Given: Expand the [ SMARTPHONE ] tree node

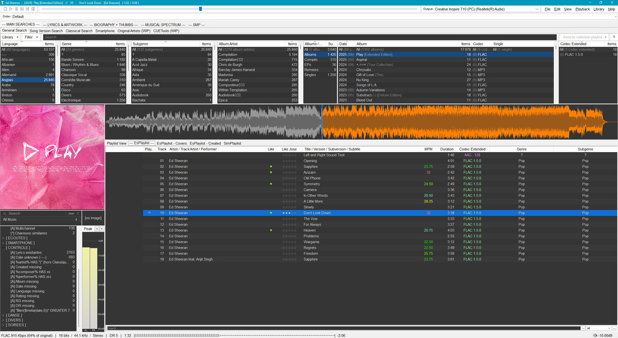Looking at the screenshot, I should click(3, 243).
